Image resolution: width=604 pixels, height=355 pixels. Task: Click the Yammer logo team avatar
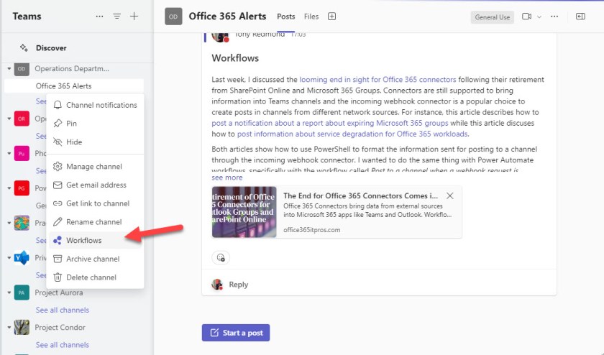tap(22, 257)
